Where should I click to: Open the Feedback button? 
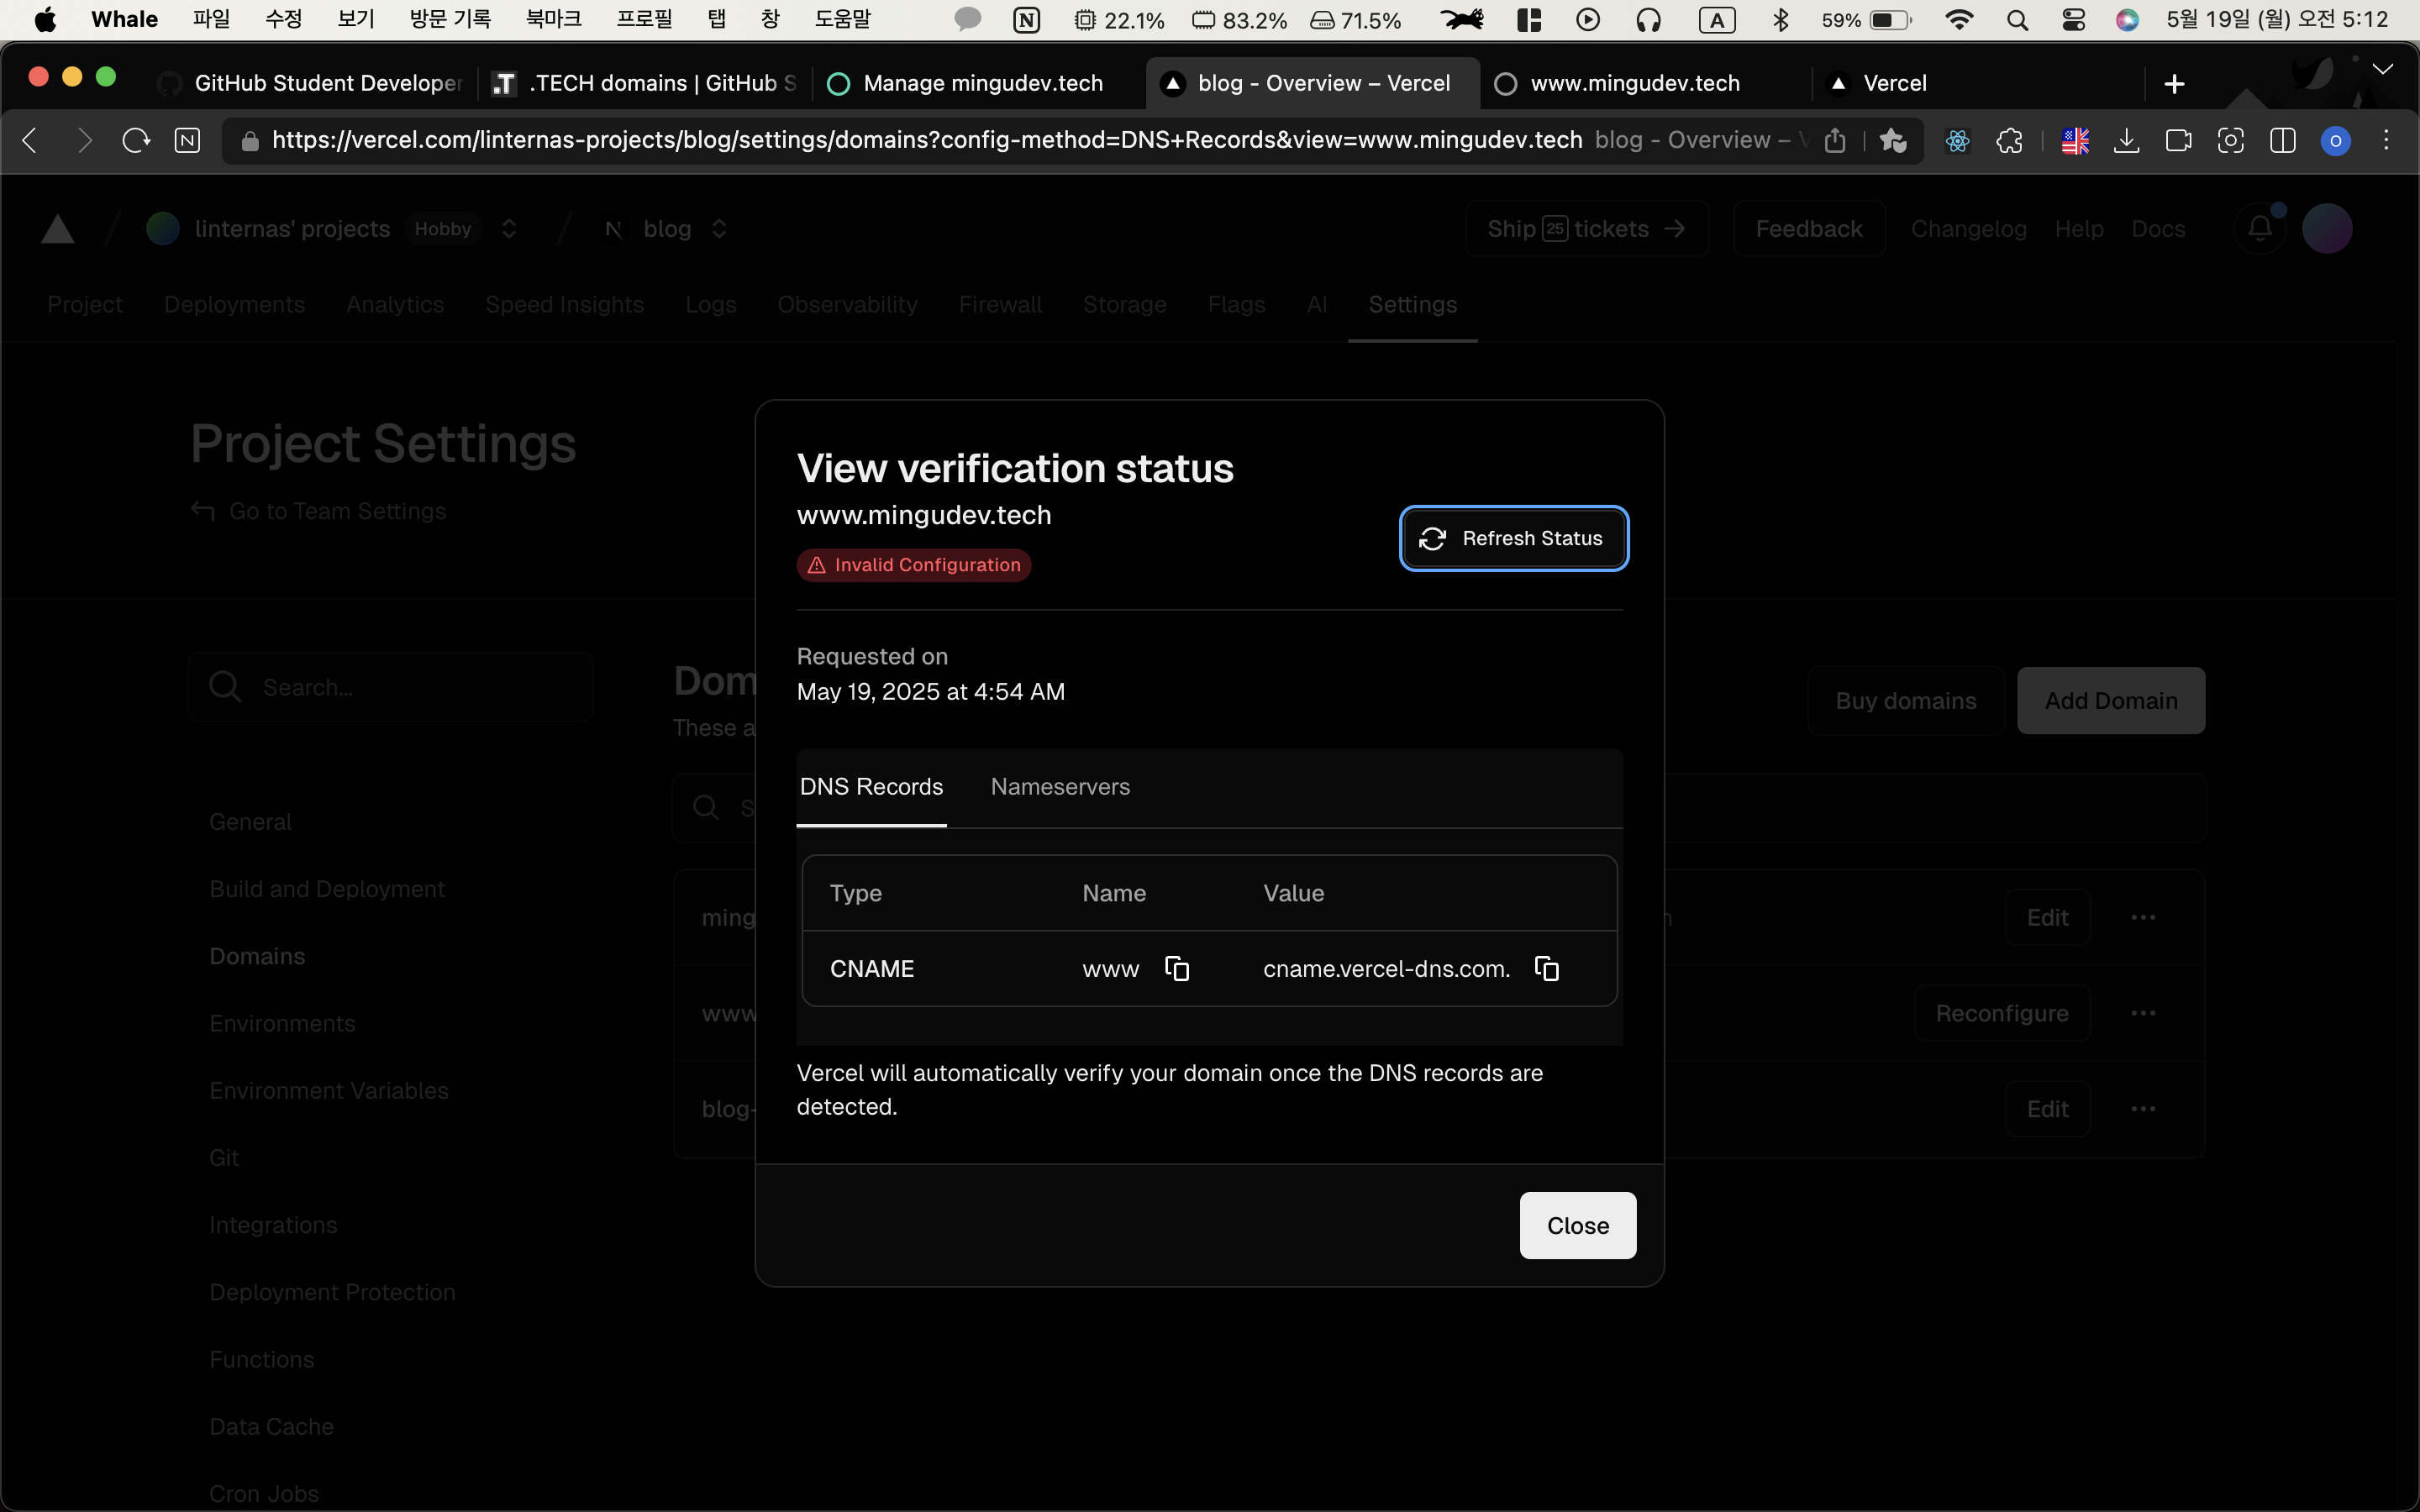pyautogui.click(x=1808, y=229)
